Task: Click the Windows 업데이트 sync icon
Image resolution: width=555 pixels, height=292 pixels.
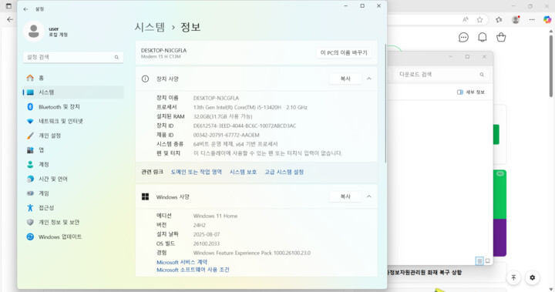Action: (30, 237)
